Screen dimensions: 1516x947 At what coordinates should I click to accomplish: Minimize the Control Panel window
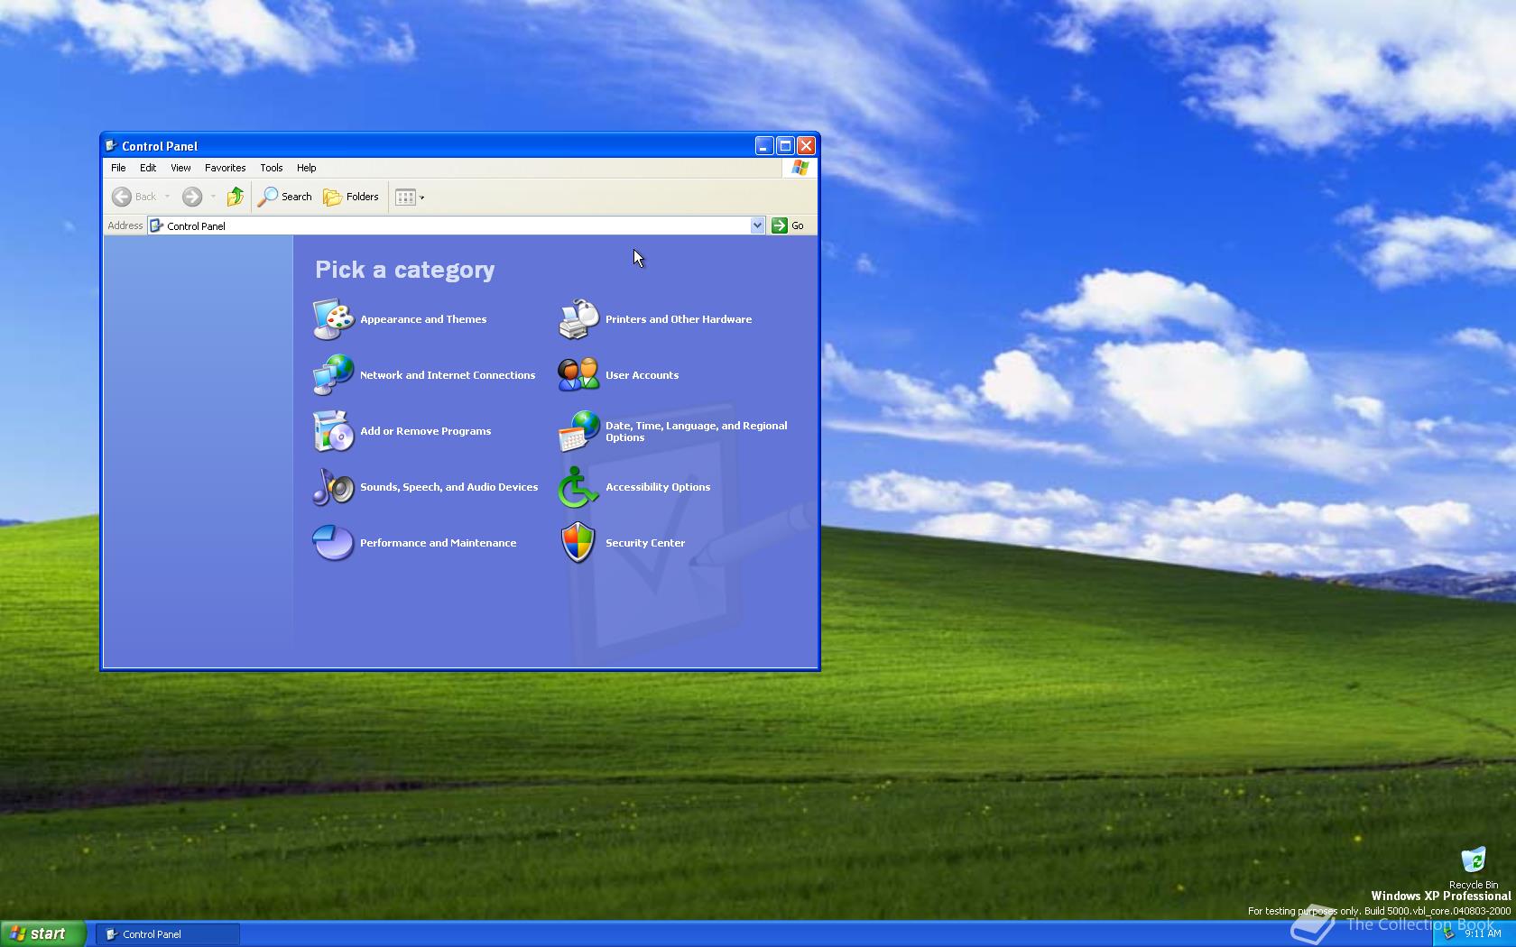(764, 145)
